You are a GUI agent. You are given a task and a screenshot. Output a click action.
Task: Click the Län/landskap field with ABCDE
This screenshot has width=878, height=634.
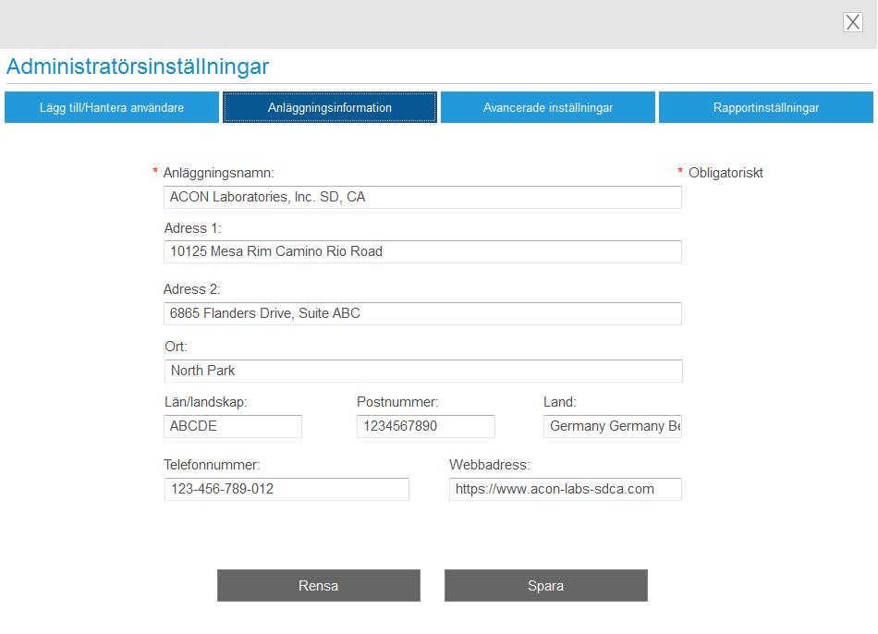point(233,426)
